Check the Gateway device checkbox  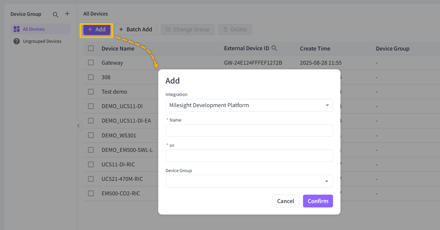(91, 63)
